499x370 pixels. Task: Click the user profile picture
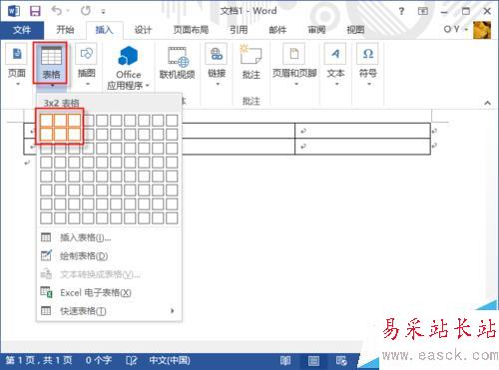(x=482, y=30)
